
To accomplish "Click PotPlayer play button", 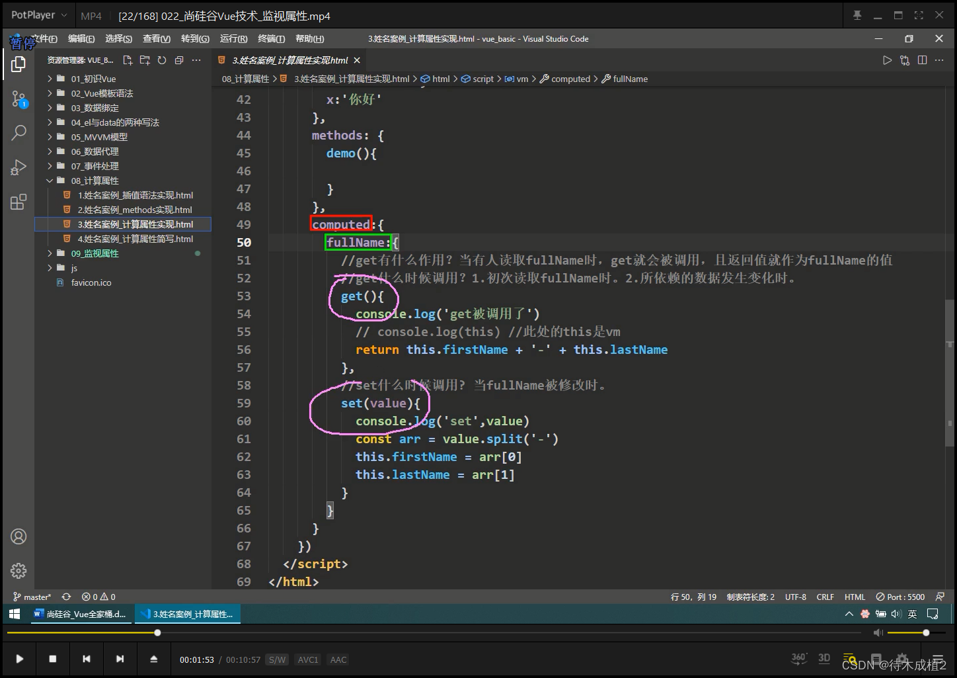I will tap(20, 659).
